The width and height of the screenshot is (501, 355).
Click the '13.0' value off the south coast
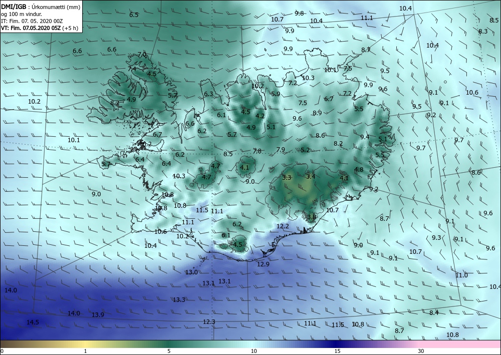[191, 272]
